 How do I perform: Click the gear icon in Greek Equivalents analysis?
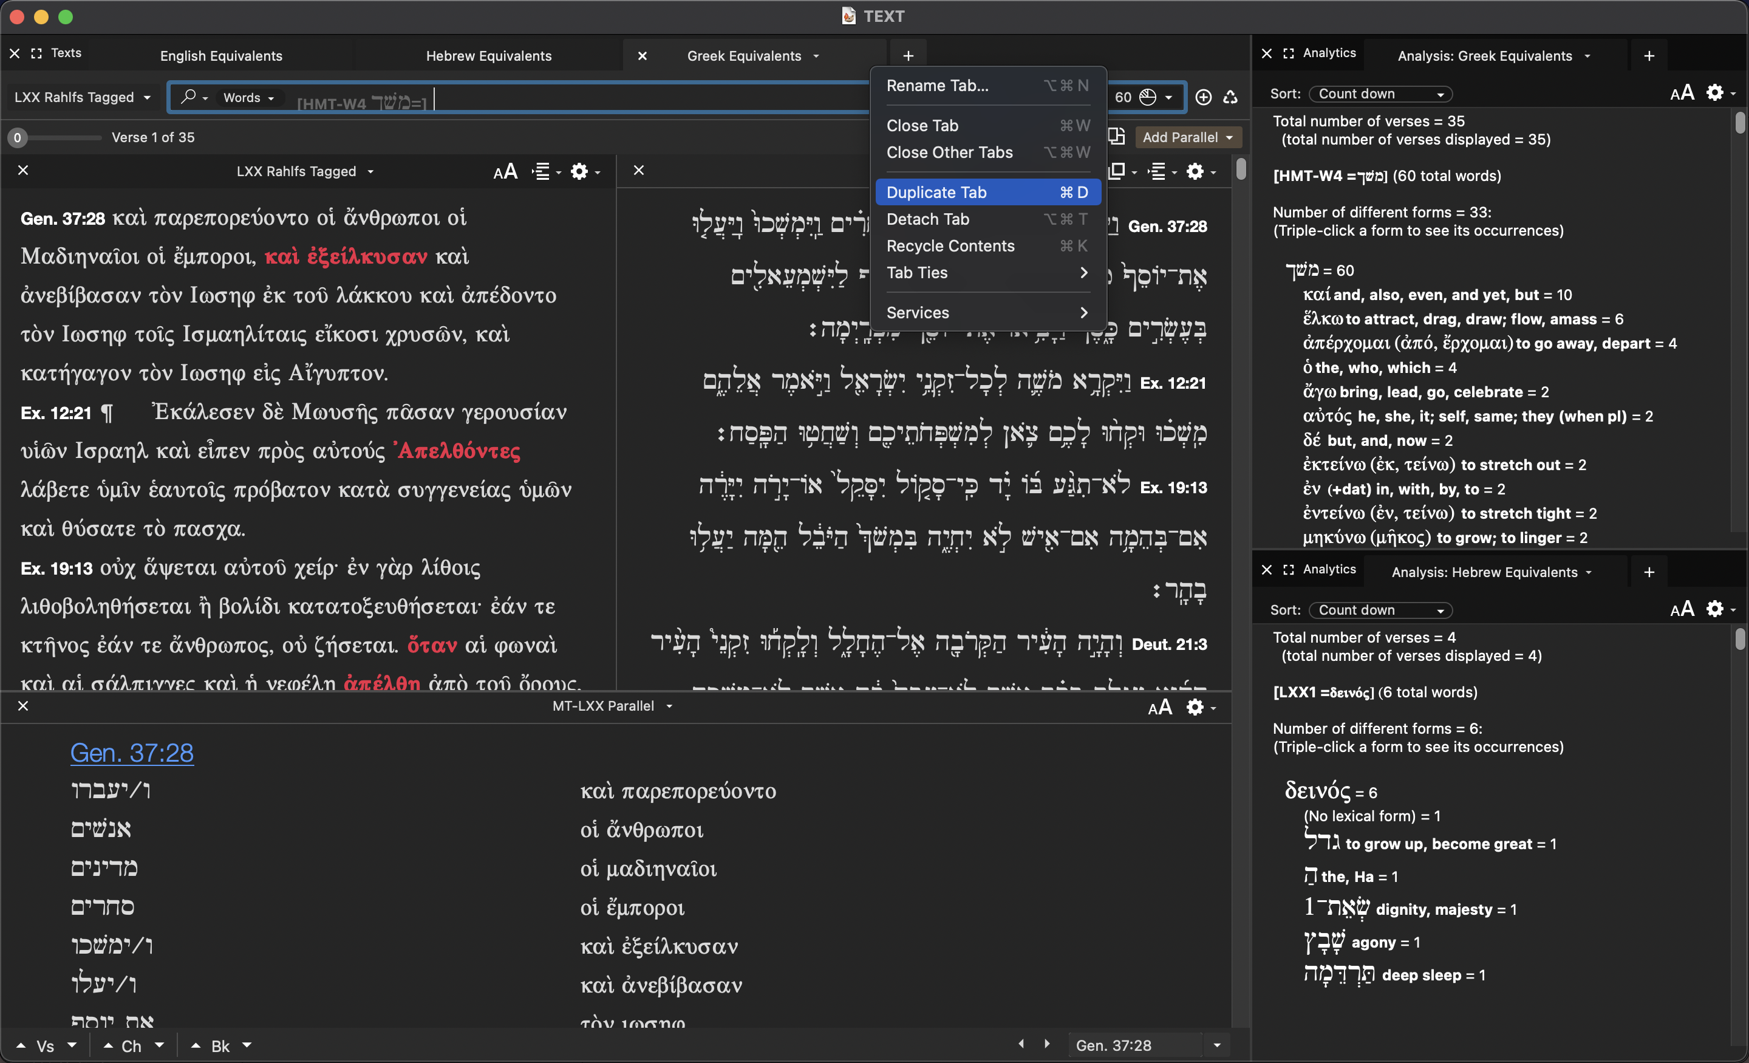(1715, 93)
